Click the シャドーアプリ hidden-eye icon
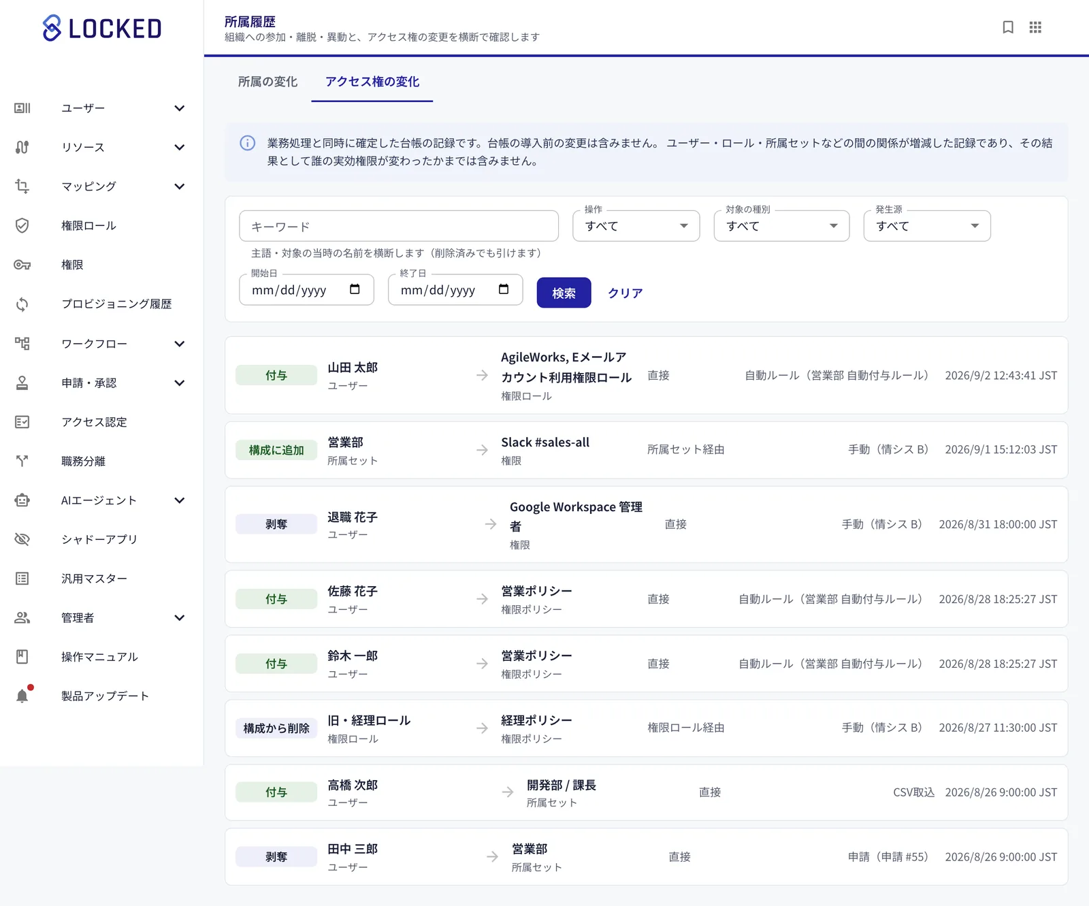 coord(22,539)
